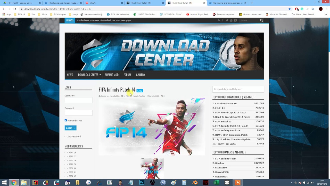330x186 pixels.
Task: Show hidden system tray icons
Action: point(292,183)
